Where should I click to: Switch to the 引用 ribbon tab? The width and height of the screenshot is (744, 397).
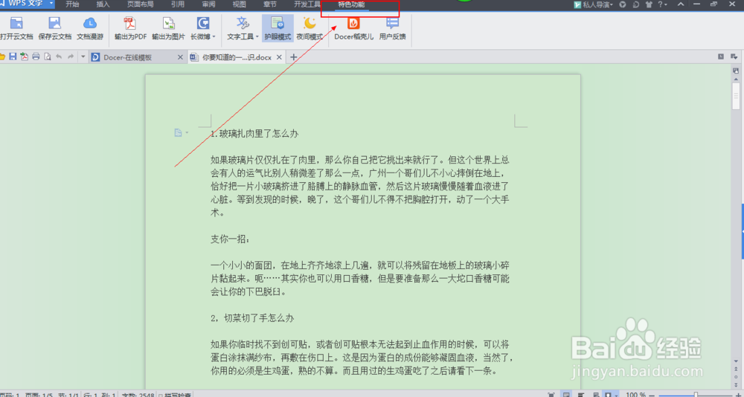[178, 4]
